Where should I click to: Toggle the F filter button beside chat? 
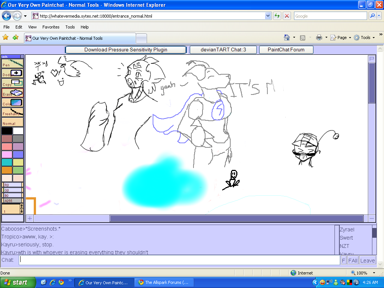coord(343,260)
